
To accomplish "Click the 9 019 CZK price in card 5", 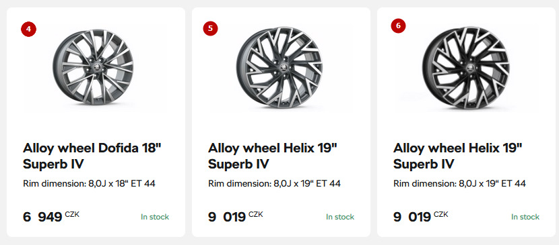I will (x=235, y=216).
